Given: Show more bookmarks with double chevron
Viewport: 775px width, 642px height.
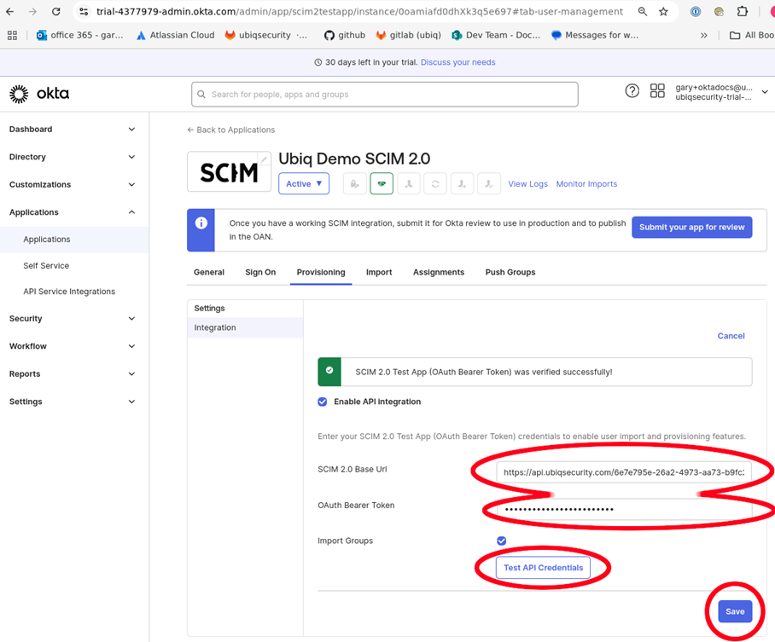Looking at the screenshot, I should [704, 35].
